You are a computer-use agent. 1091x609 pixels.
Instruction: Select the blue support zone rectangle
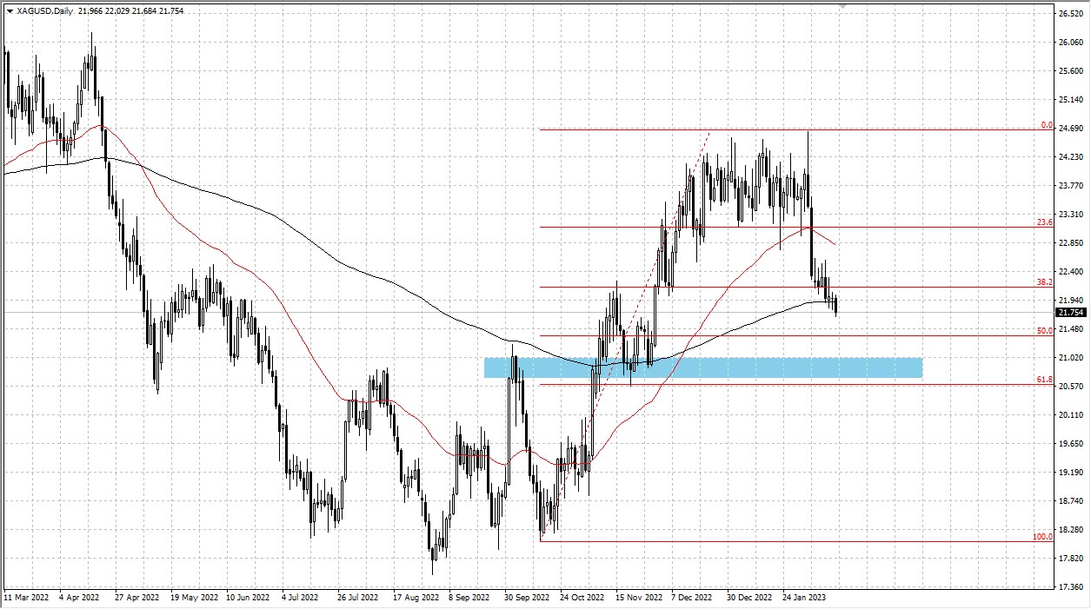pos(702,367)
